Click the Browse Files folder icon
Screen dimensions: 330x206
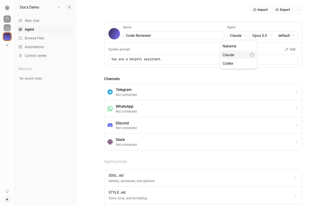point(20,38)
